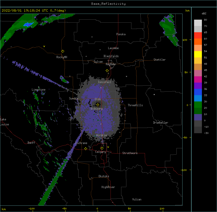Pick the orange 57-60 dBZ legend swatch
The height and width of the screenshot is (212, 217).
click(x=198, y=42)
